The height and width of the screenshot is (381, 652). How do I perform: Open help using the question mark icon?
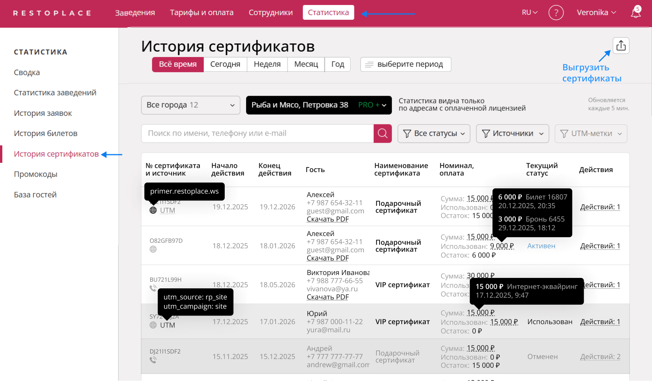coord(556,12)
